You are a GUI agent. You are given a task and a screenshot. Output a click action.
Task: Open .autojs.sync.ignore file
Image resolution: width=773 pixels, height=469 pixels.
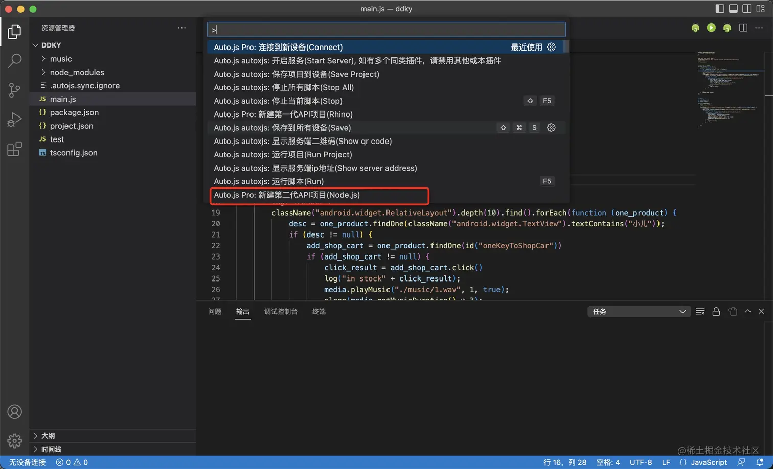pyautogui.click(x=112, y=86)
